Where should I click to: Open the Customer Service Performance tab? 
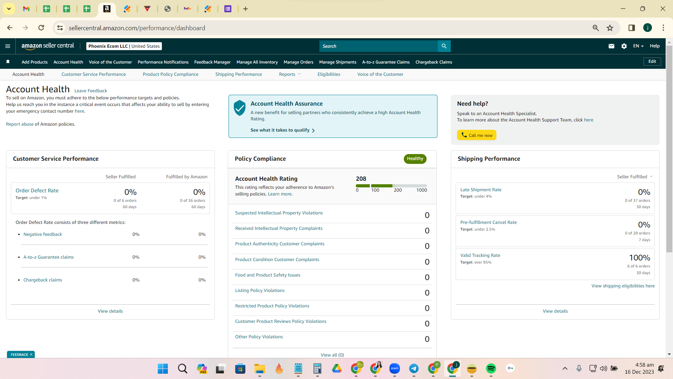[x=94, y=74]
